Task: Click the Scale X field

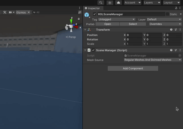Action: click(x=134, y=44)
